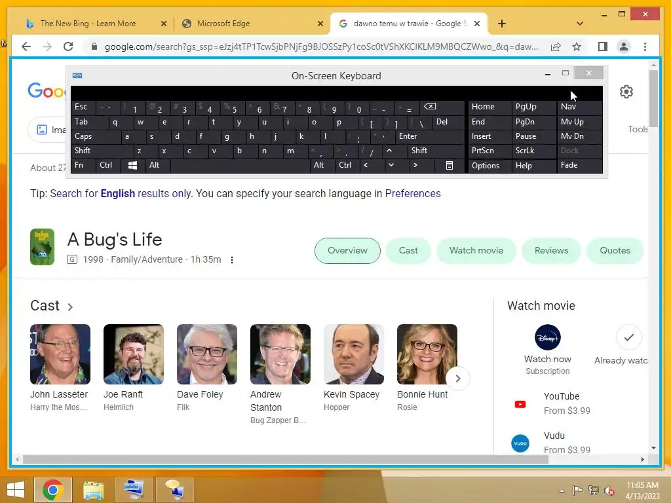Toggle Caps lock on the On-Screen Keyboard
671x503 pixels.
click(x=96, y=136)
